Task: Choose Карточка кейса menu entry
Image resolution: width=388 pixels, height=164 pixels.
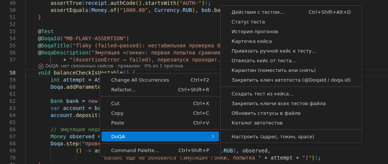Action: (x=291, y=41)
